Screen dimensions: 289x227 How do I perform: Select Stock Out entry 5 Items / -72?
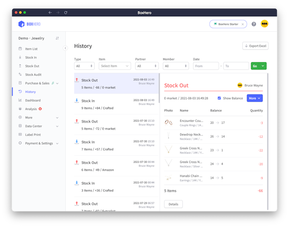117,125
